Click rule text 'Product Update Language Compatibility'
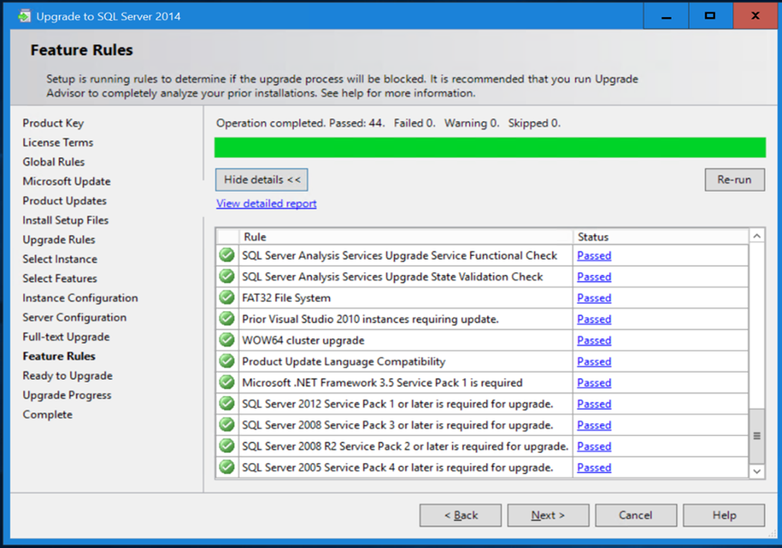 pos(344,362)
